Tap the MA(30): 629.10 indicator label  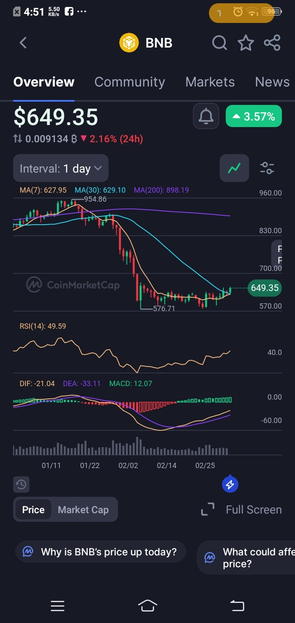click(x=100, y=190)
